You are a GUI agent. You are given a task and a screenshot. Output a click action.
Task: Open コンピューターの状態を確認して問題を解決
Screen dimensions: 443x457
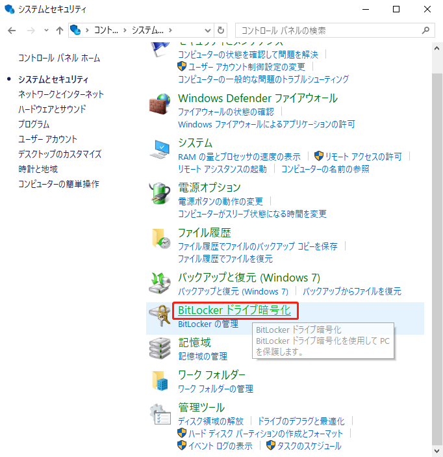click(x=248, y=55)
